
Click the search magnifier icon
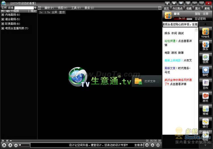35,8
